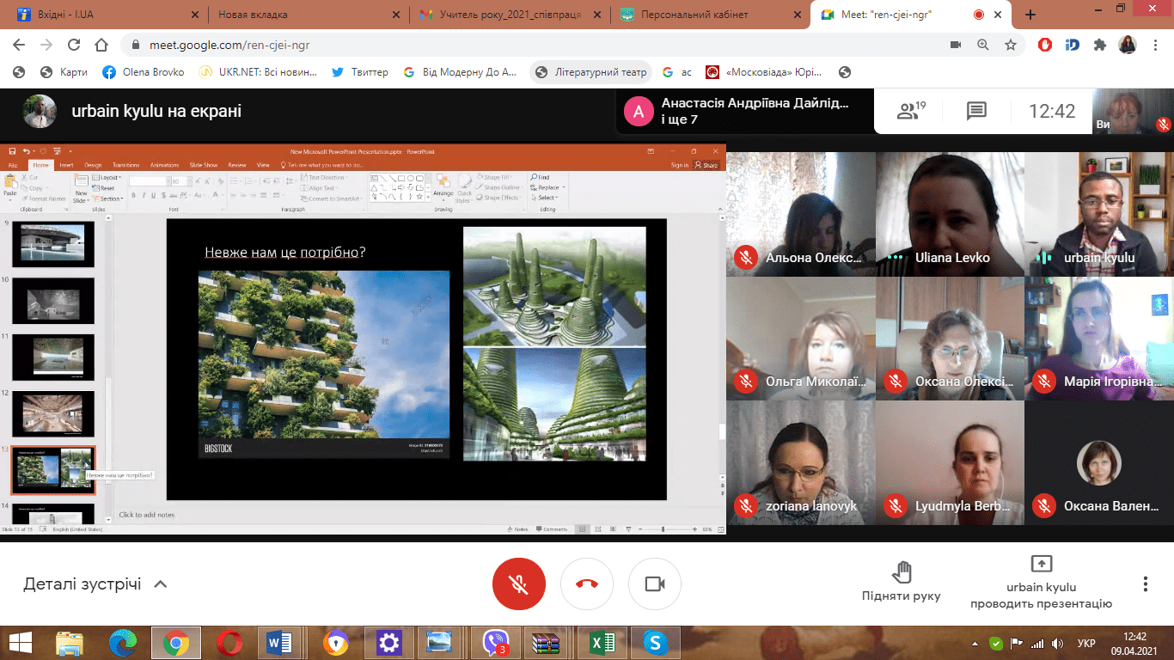Raise hand with Підняти руку button
Image resolution: width=1174 pixels, height=660 pixels.
coord(901,582)
